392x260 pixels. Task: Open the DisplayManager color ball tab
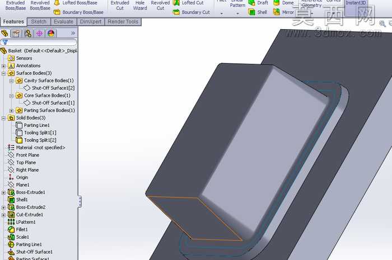51,34
